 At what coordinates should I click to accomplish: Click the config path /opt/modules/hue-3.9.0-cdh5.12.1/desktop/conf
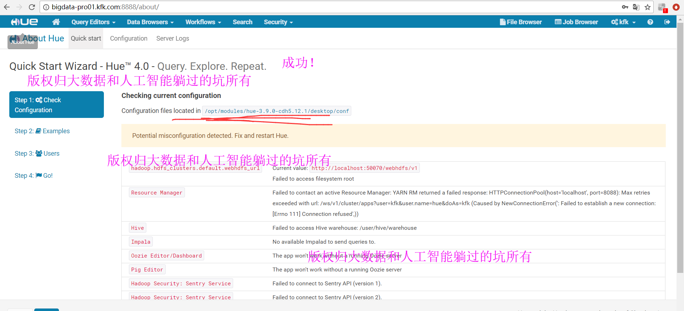277,111
